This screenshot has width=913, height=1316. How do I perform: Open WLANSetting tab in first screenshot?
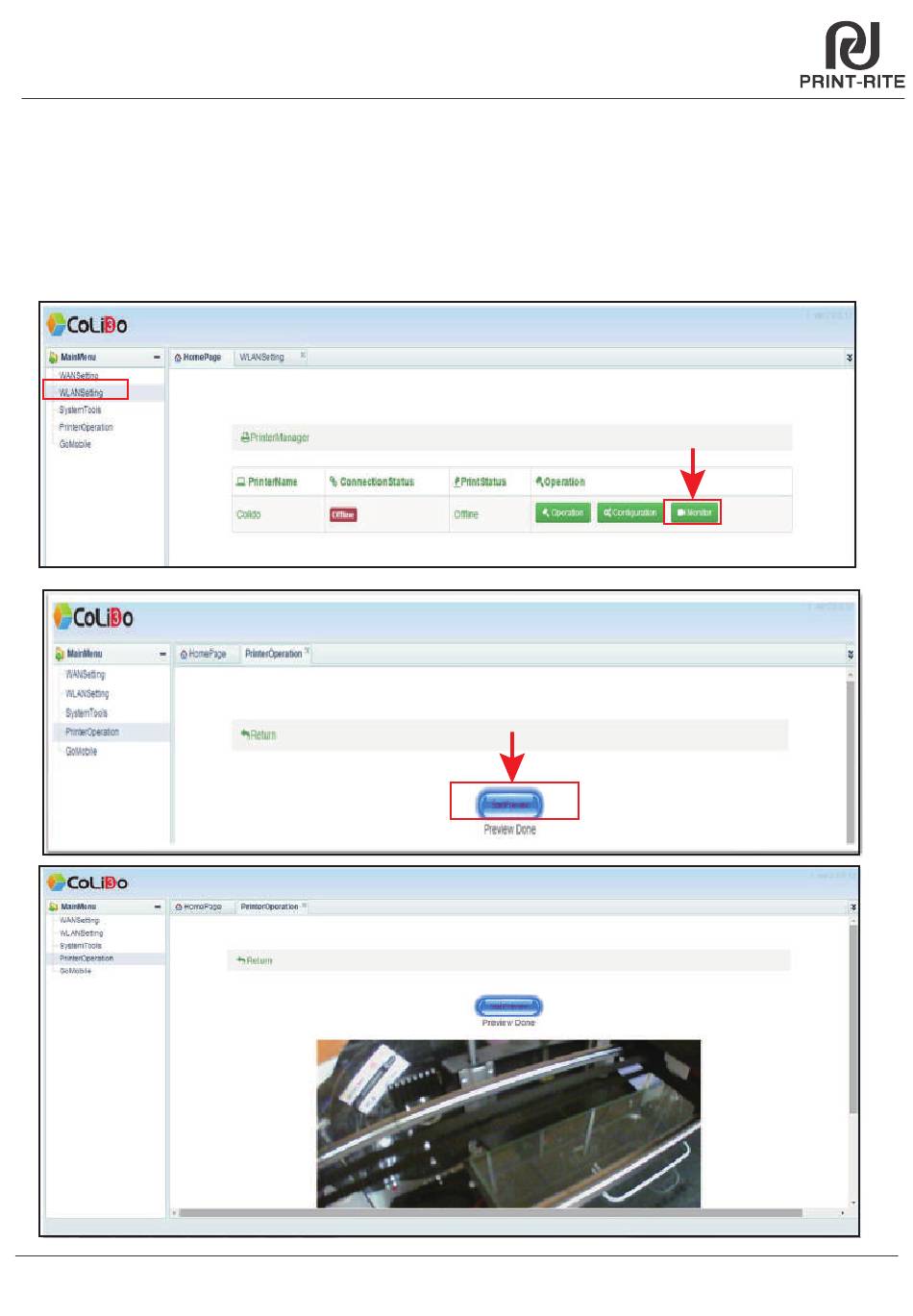pyautogui.click(x=261, y=357)
